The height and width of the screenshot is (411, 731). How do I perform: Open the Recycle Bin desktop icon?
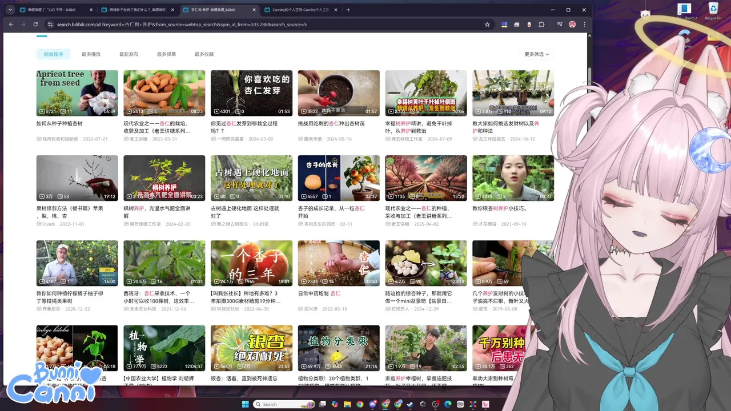click(x=713, y=11)
